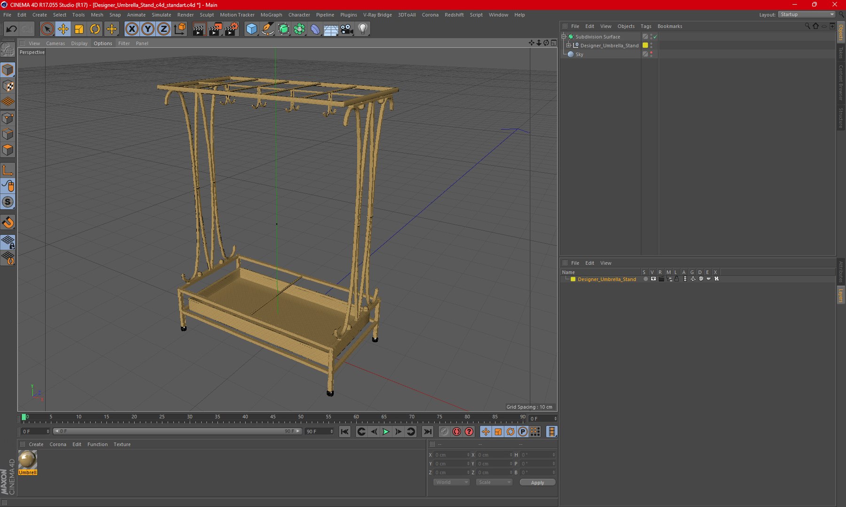Go to start of animation
The height and width of the screenshot is (507, 846).
click(x=345, y=431)
